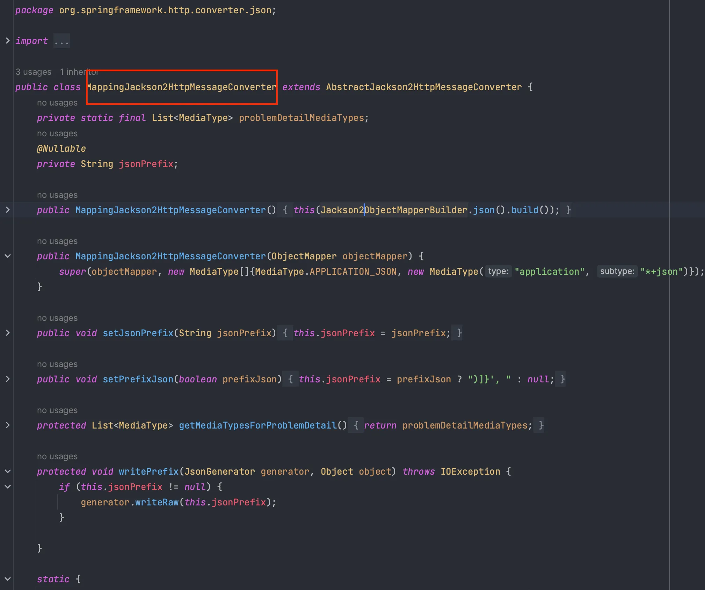This screenshot has width=705, height=590.
Task: Click the folded import ellipsis placeholder
Action: [62, 41]
